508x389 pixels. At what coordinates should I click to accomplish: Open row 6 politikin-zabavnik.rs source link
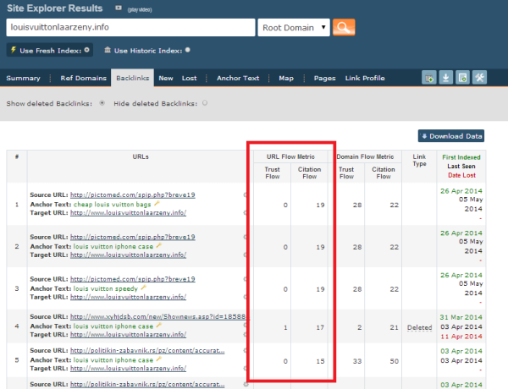[x=147, y=384]
